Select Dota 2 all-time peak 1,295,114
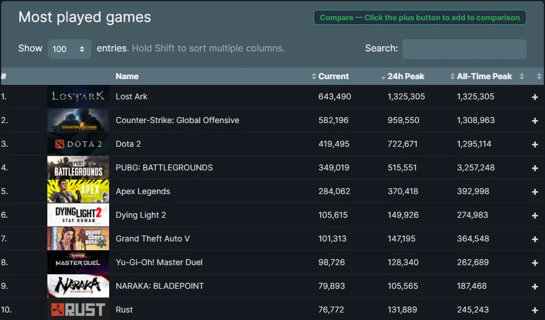This screenshot has width=545, height=320. [474, 144]
